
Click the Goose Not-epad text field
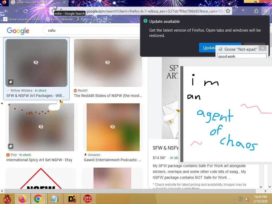click(242, 56)
